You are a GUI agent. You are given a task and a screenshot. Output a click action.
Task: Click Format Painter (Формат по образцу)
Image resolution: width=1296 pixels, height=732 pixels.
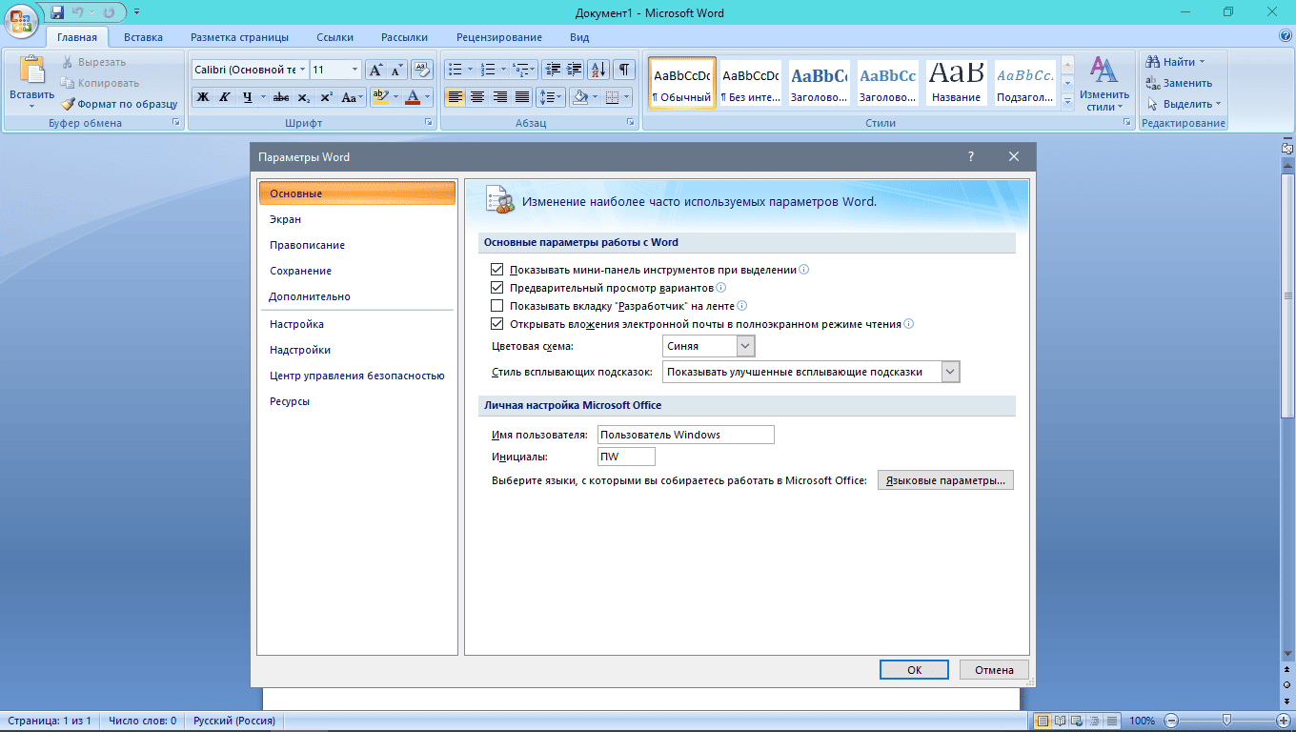tap(119, 104)
